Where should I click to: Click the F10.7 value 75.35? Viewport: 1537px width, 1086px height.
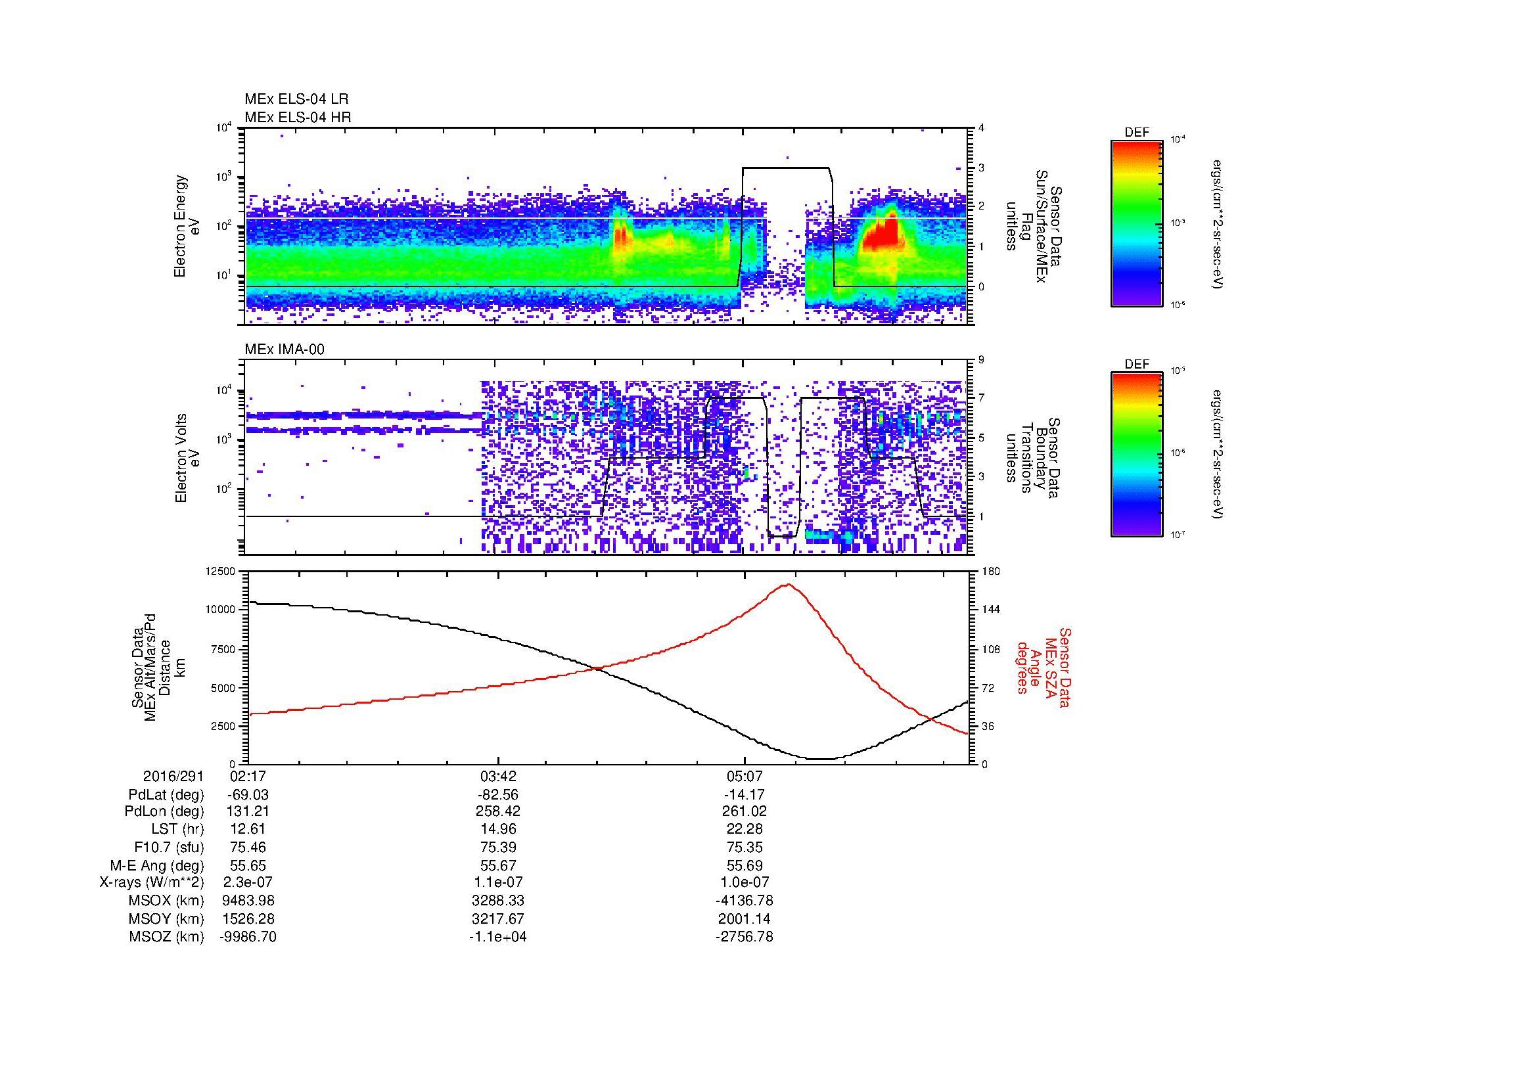point(745,848)
